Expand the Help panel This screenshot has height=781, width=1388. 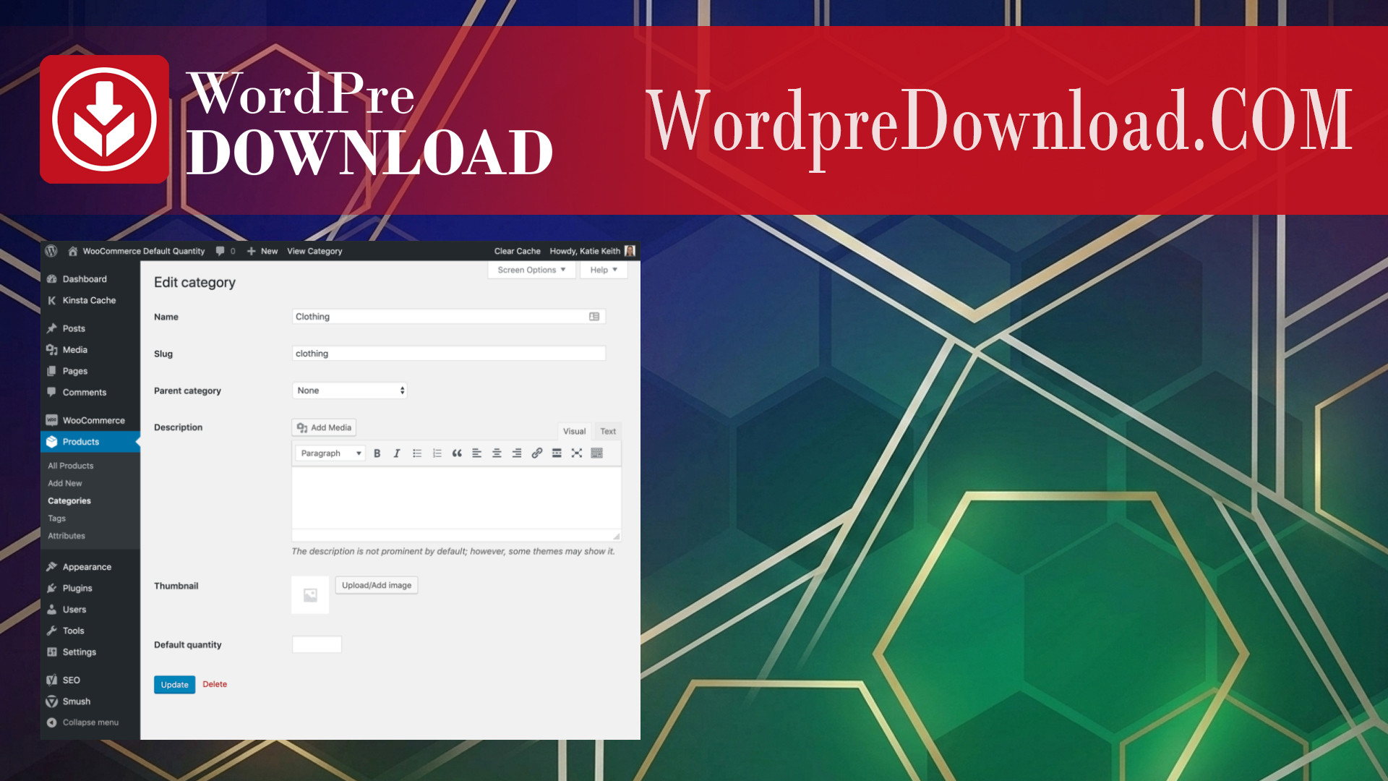click(x=604, y=270)
